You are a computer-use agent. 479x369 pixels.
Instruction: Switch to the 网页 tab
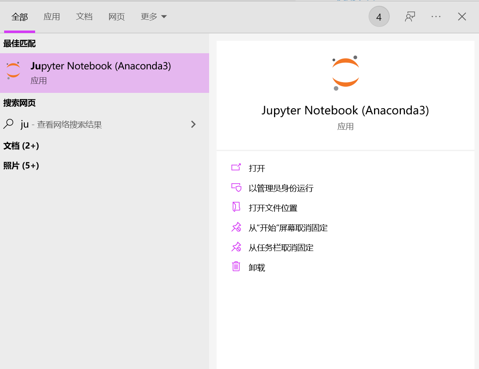116,16
